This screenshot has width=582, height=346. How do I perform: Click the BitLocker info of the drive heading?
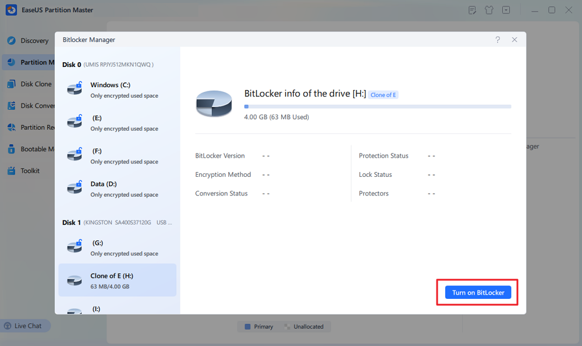point(305,94)
